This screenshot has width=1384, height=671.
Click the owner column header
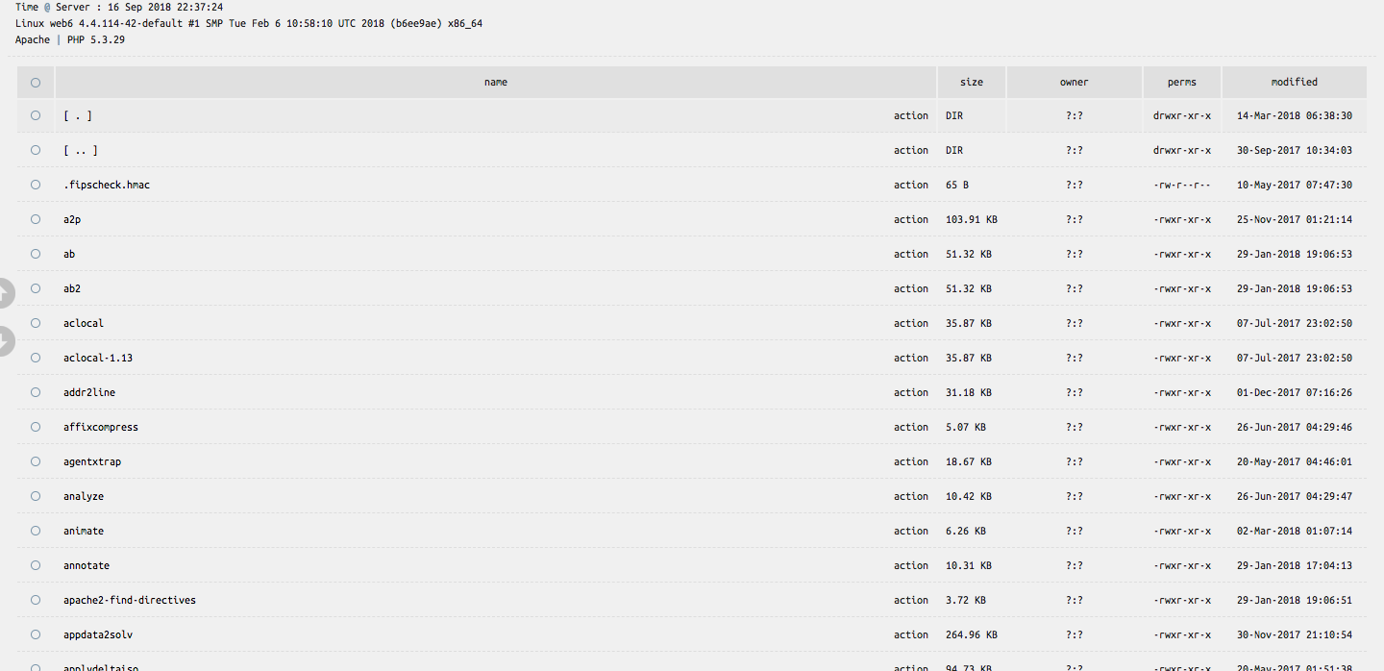[1075, 83]
